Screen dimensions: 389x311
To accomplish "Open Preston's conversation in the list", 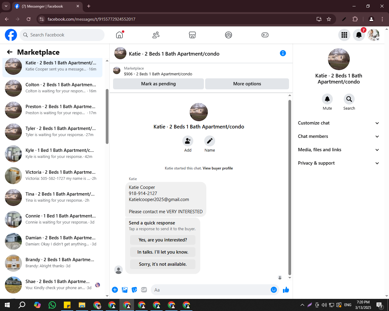I will point(52,110).
